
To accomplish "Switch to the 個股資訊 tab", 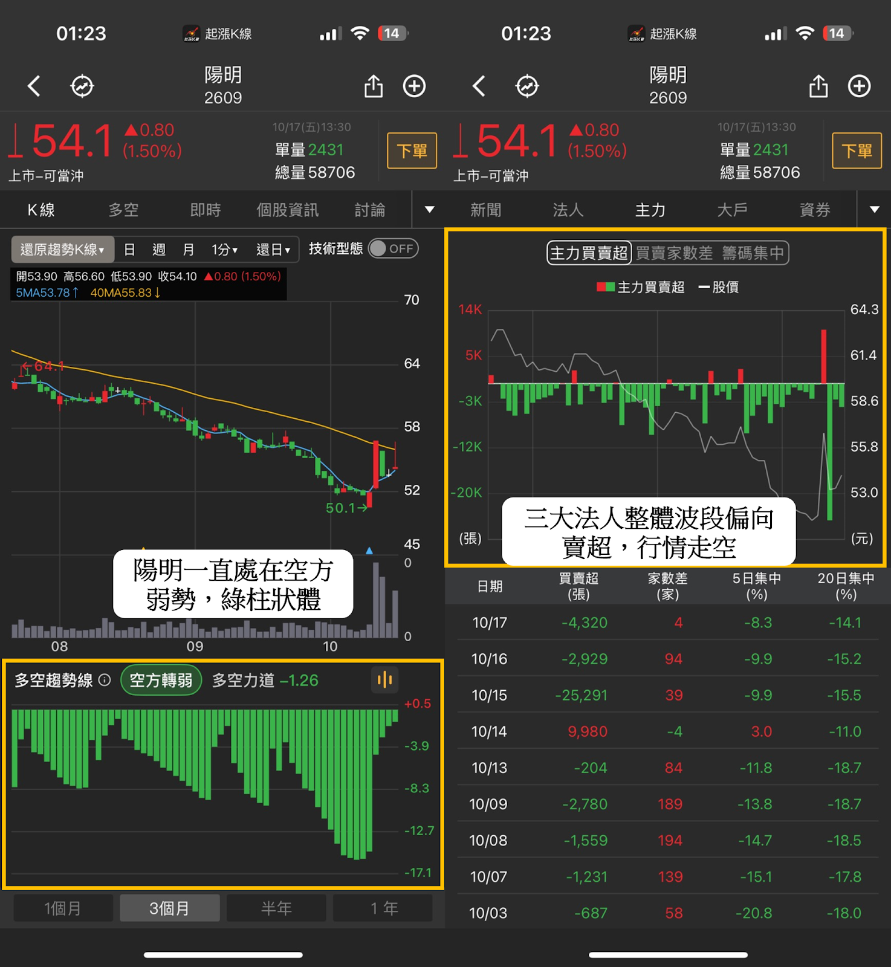I will point(288,210).
